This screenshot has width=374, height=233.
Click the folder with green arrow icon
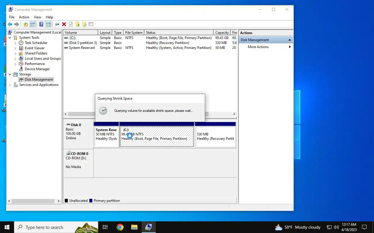click(x=77, y=24)
